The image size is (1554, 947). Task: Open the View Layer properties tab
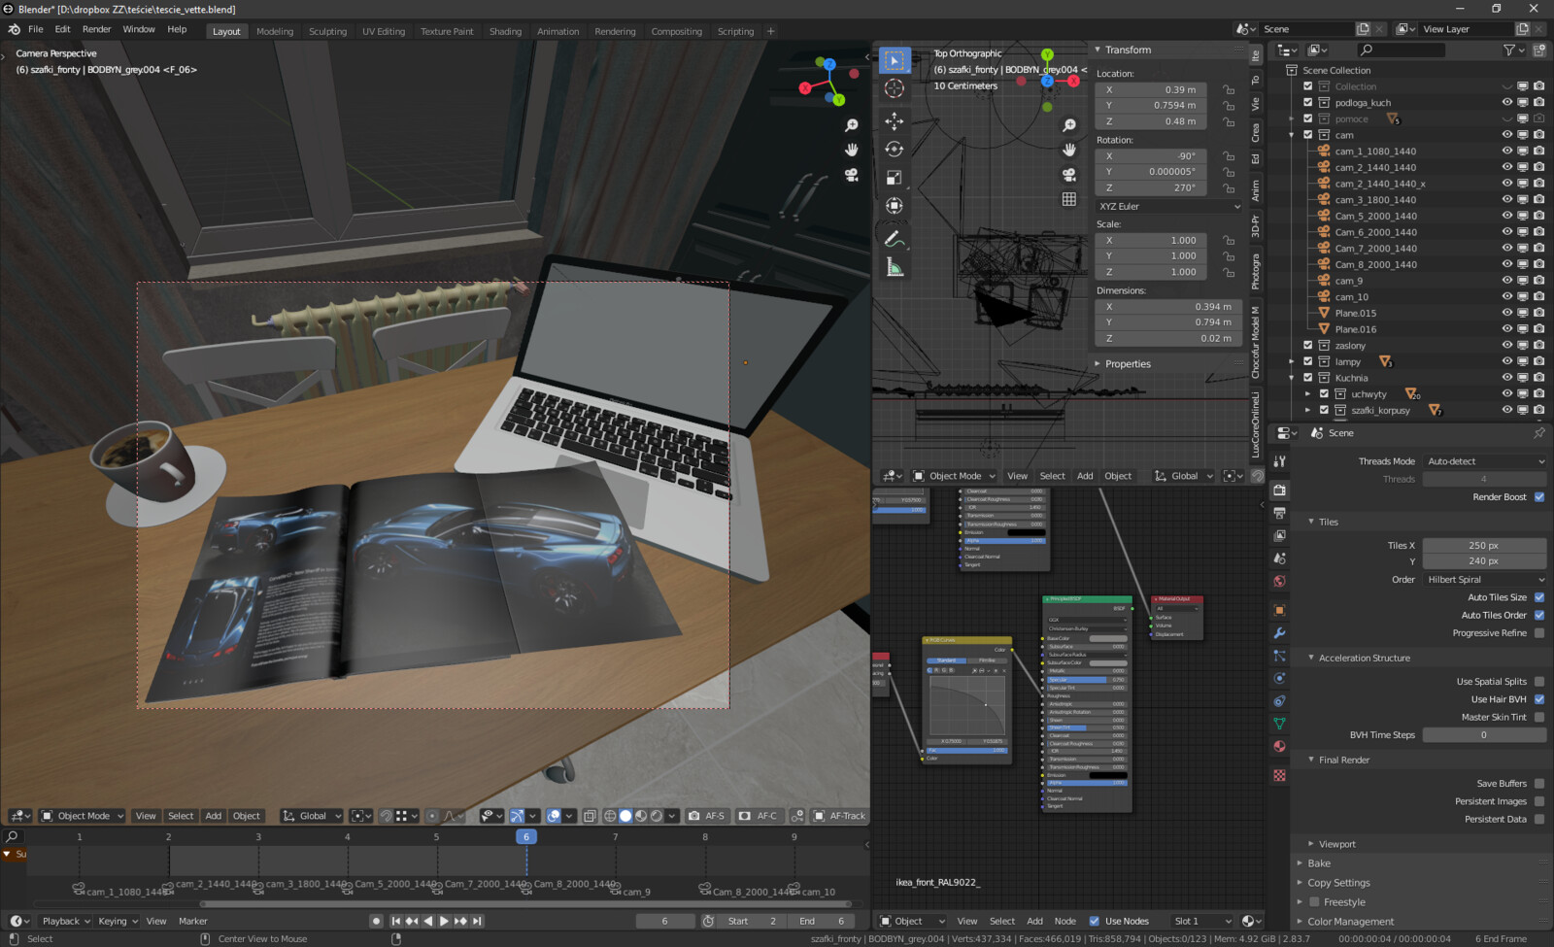pyautogui.click(x=1279, y=535)
